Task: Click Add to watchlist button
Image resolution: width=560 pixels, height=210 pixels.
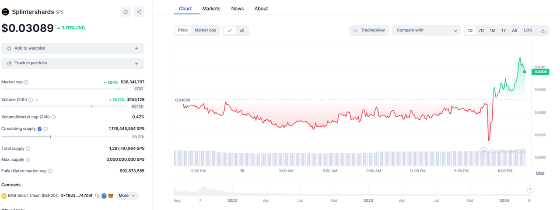Action: [x=73, y=48]
